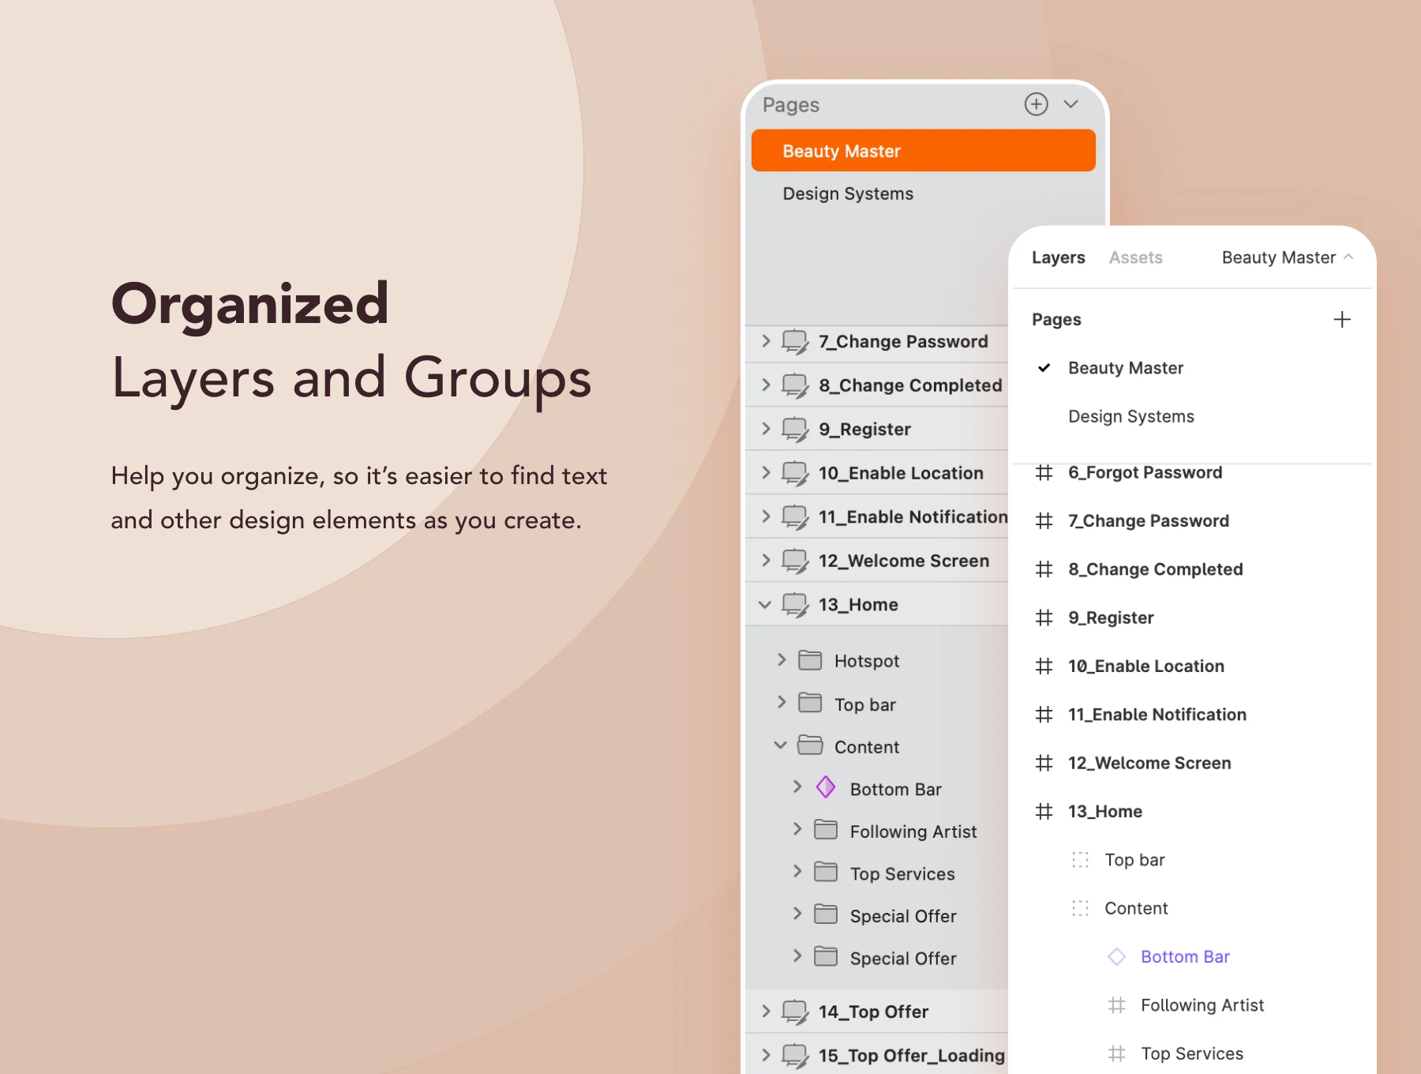Click the frame hash icon for 9_Register
The height and width of the screenshot is (1074, 1421).
pyautogui.click(x=1044, y=618)
